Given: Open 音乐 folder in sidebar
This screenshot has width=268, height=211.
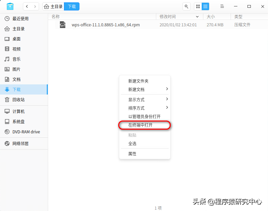Looking at the screenshot, I should point(24,59).
